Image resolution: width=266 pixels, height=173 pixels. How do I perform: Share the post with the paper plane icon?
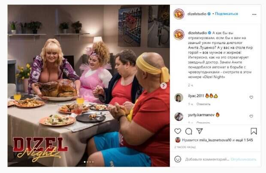(x=199, y=131)
